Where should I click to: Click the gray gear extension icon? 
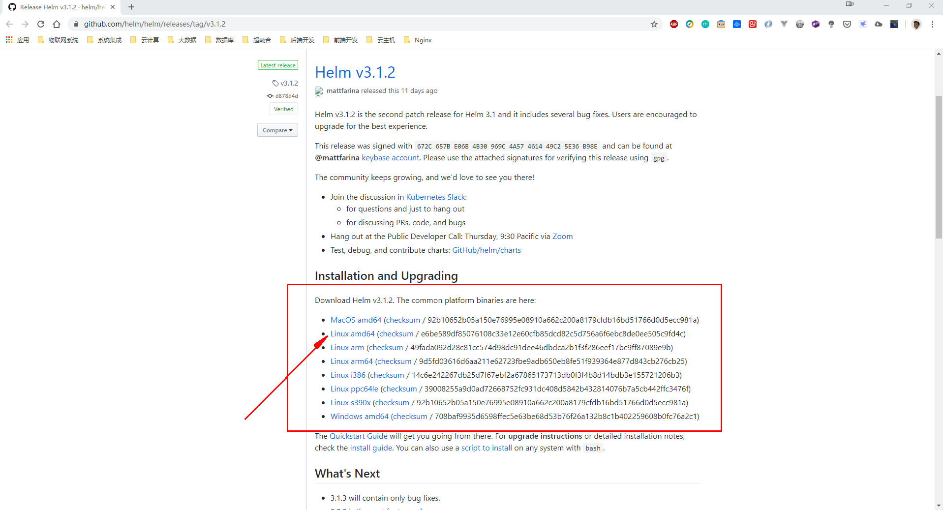pos(800,24)
